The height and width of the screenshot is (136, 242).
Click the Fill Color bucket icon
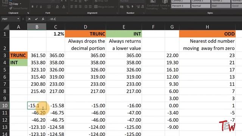pyautogui.click(x=57, y=7)
